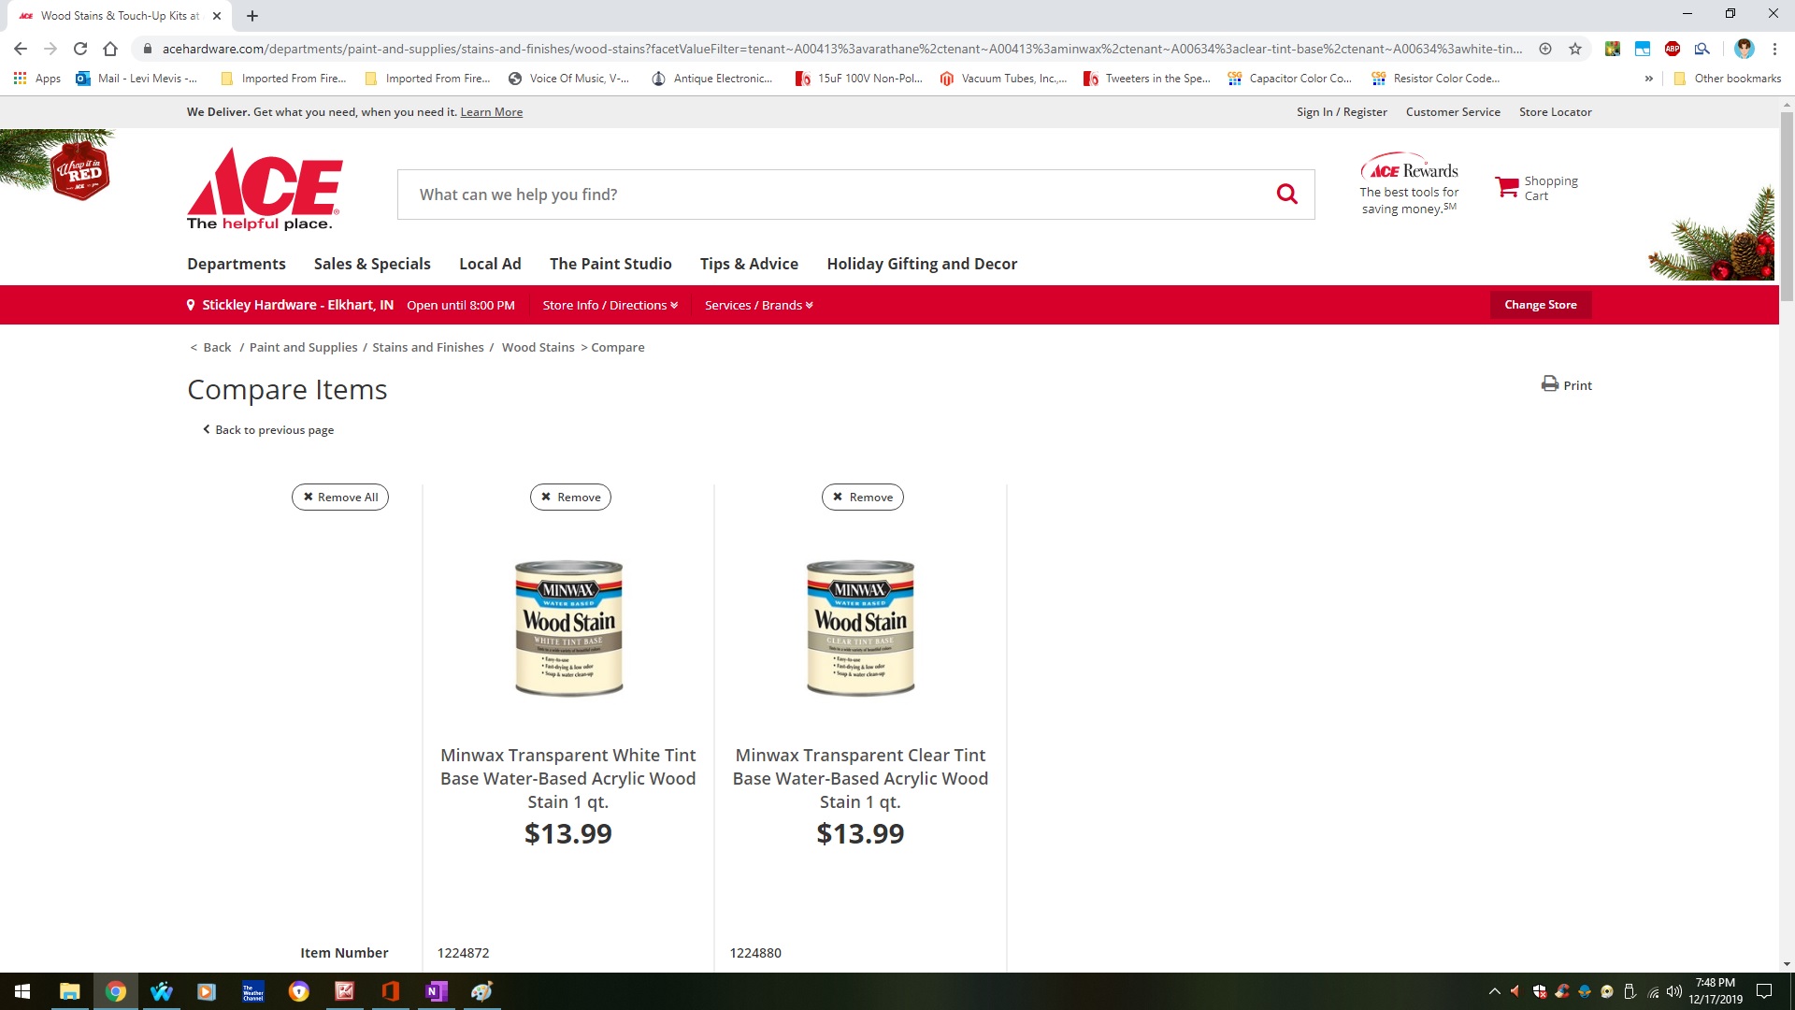The image size is (1795, 1010).
Task: Open Mail - Levi Mevis bookmark
Action: tap(137, 79)
